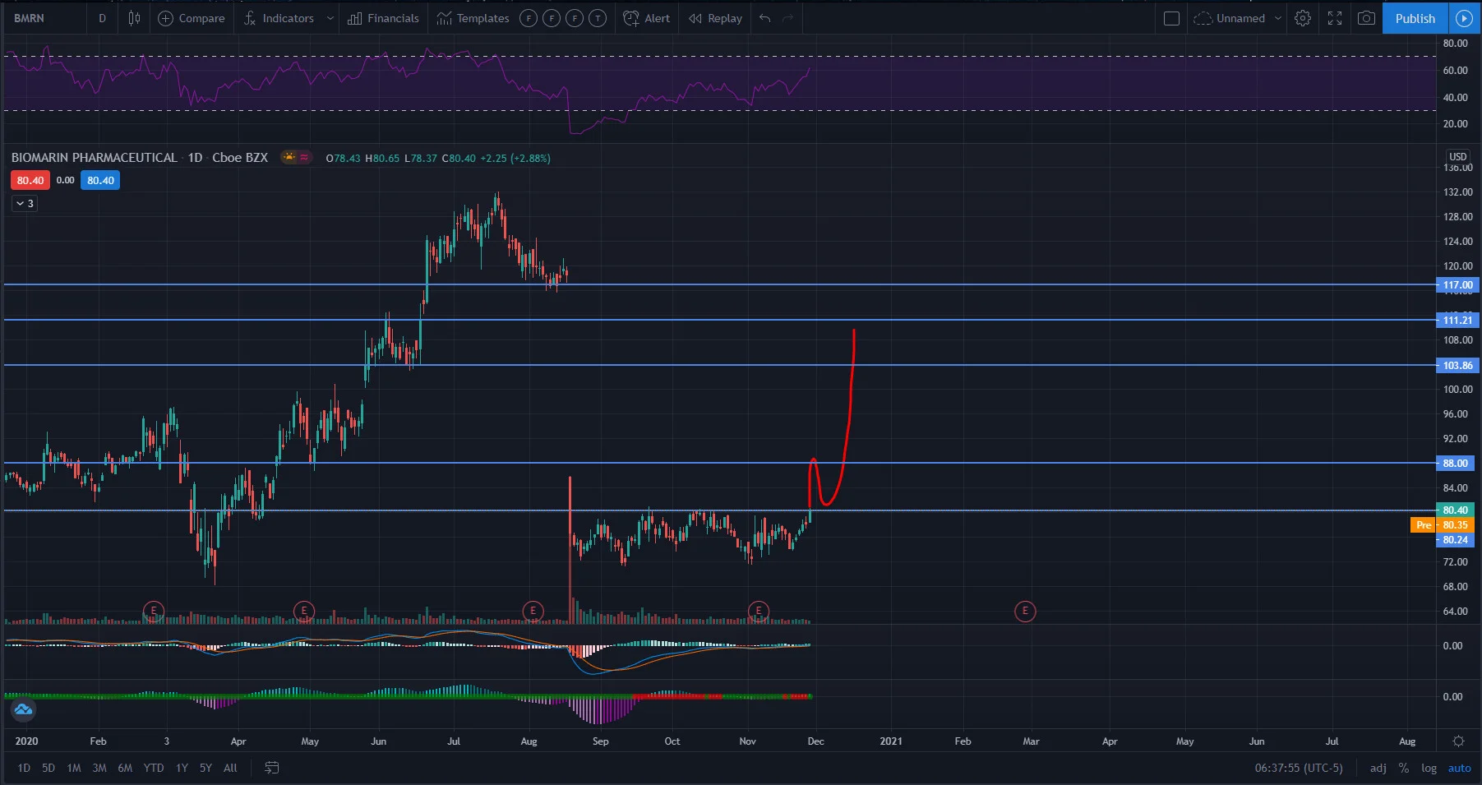The image size is (1482, 785).
Task: Open time axis settings gear at the bottom right
Action: coord(1459,741)
